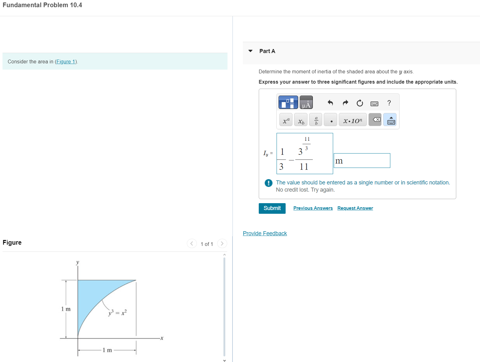The image size is (480, 362).
Task: View keyboard shortcuts from the keyboard icon
Action: 374,103
